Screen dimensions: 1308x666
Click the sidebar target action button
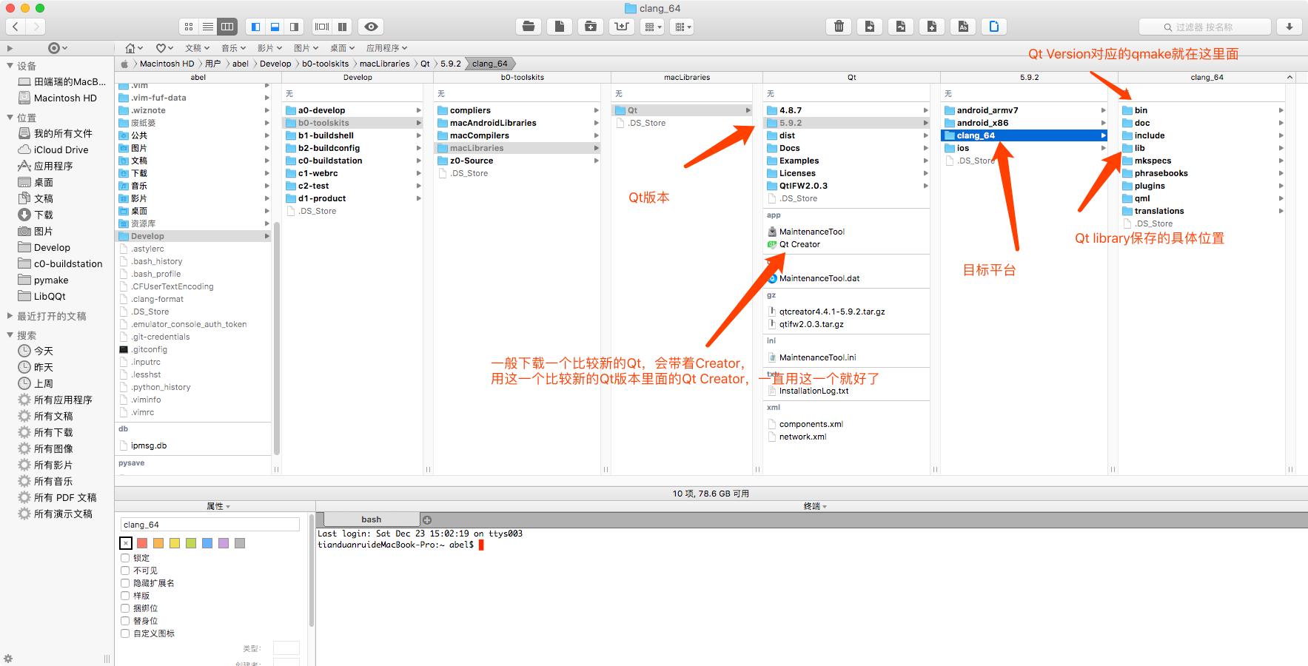[57, 48]
